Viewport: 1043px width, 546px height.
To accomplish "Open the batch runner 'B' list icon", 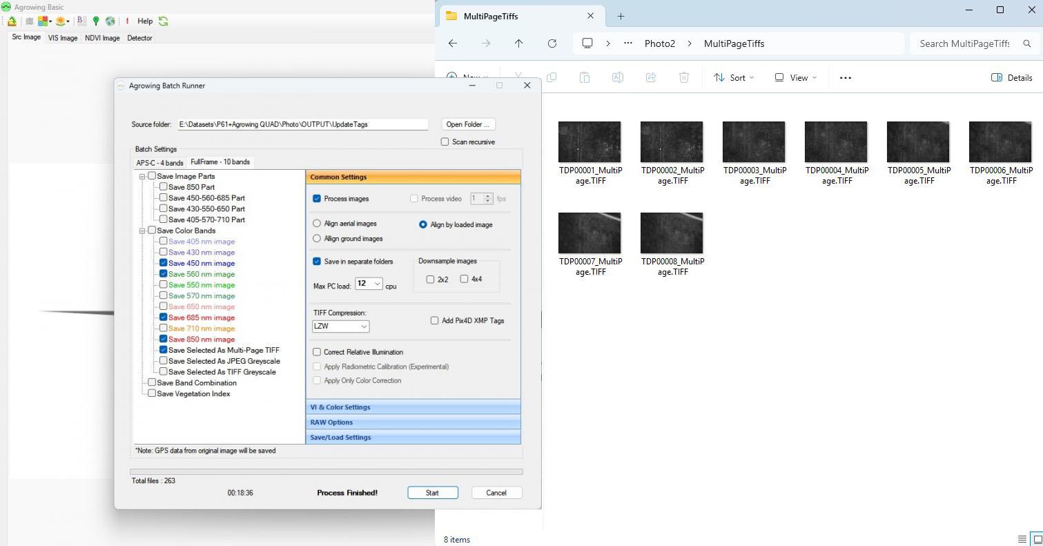I will click(81, 21).
